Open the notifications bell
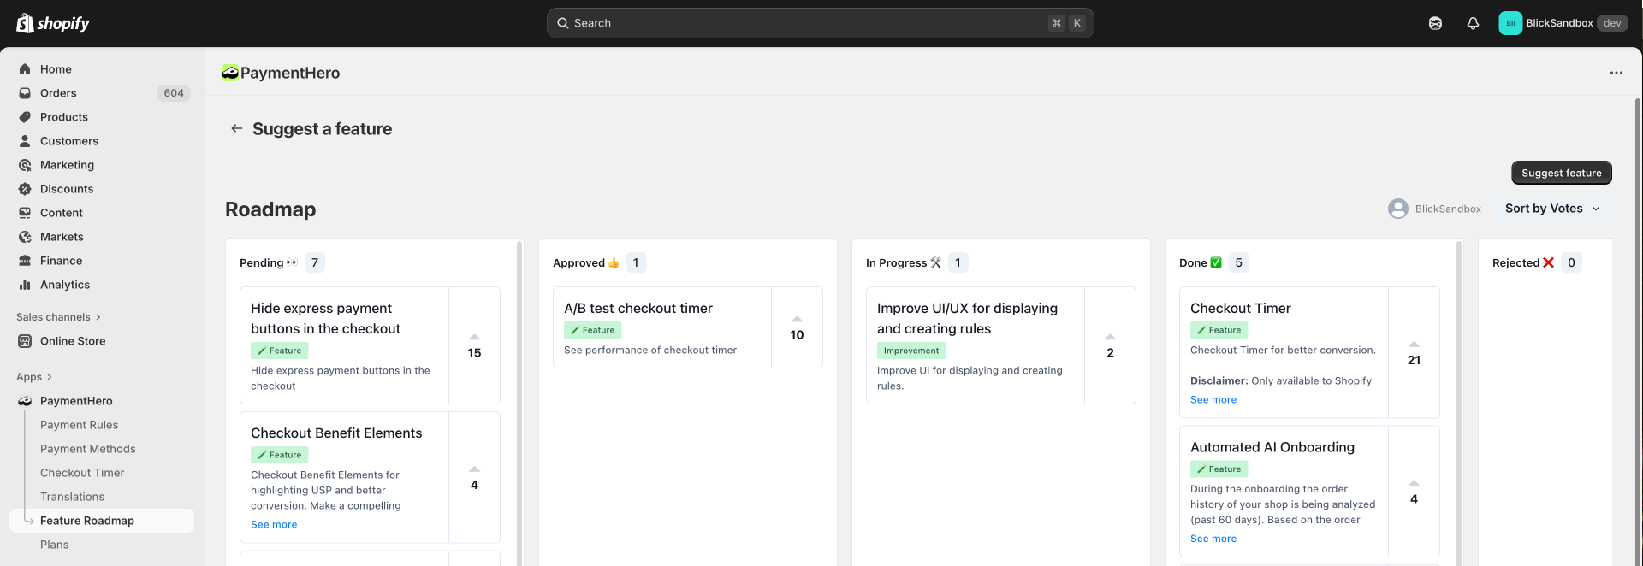 (x=1473, y=23)
